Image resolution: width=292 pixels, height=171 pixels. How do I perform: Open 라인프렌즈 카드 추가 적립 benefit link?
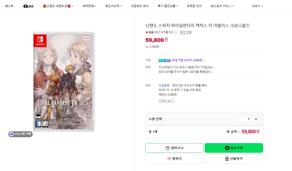click(x=187, y=67)
